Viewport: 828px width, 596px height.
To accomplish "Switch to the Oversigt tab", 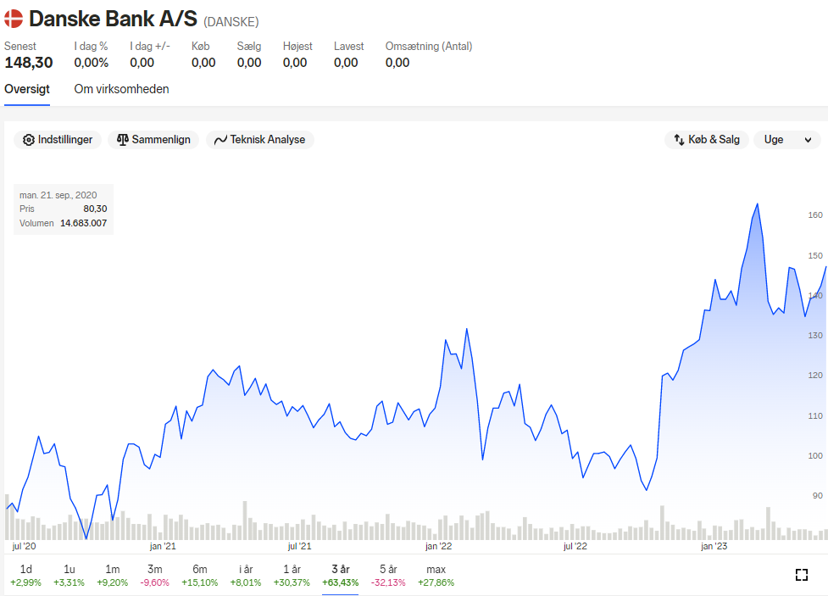I will [x=27, y=89].
